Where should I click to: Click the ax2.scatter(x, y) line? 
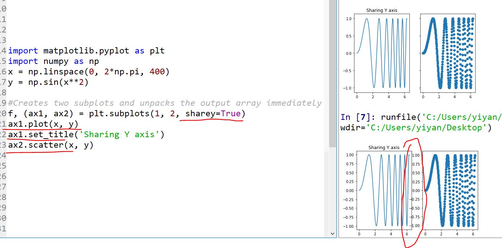51,145
